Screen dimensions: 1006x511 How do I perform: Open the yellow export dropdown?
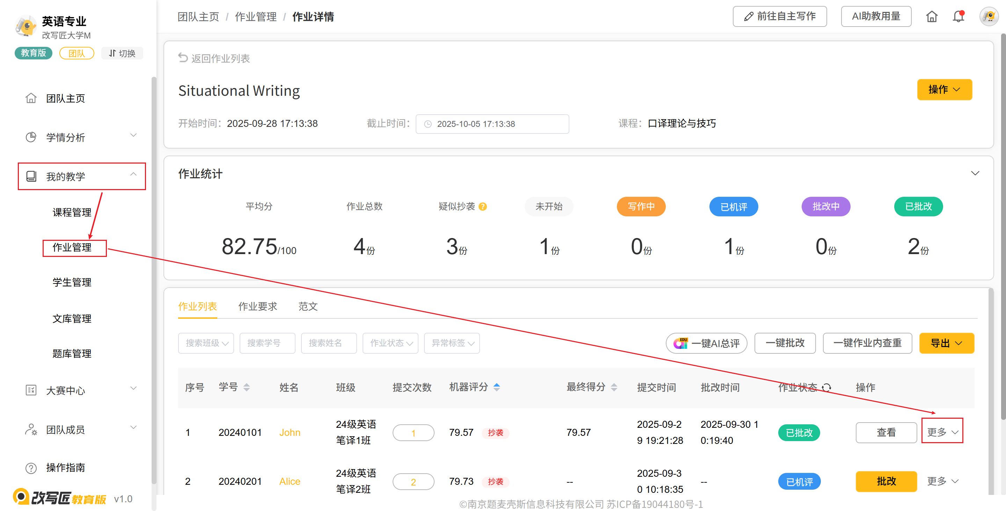pyautogui.click(x=946, y=343)
